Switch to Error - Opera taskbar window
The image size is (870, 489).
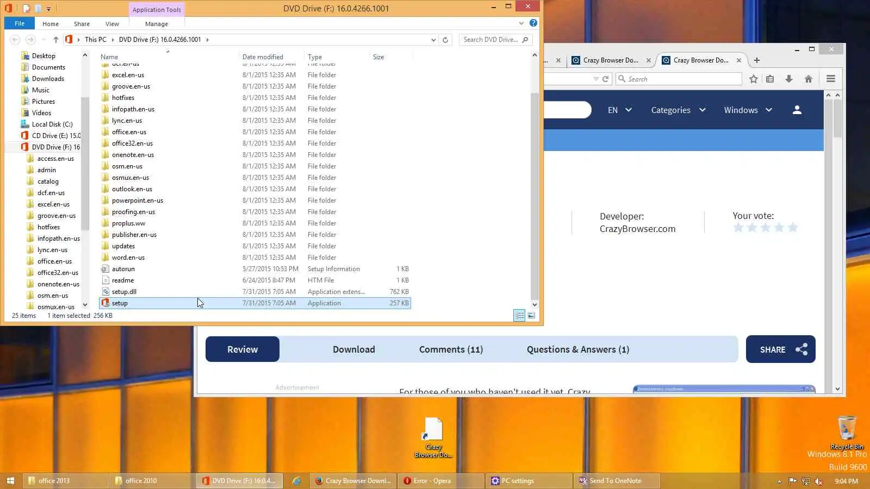coord(442,481)
